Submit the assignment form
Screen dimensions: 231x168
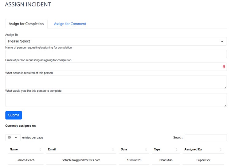click(14, 115)
